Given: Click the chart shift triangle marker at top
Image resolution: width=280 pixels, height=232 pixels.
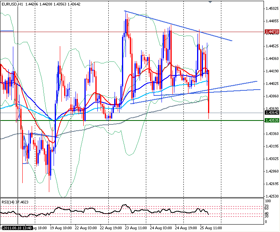Looking at the screenshot, I should pos(210,2).
